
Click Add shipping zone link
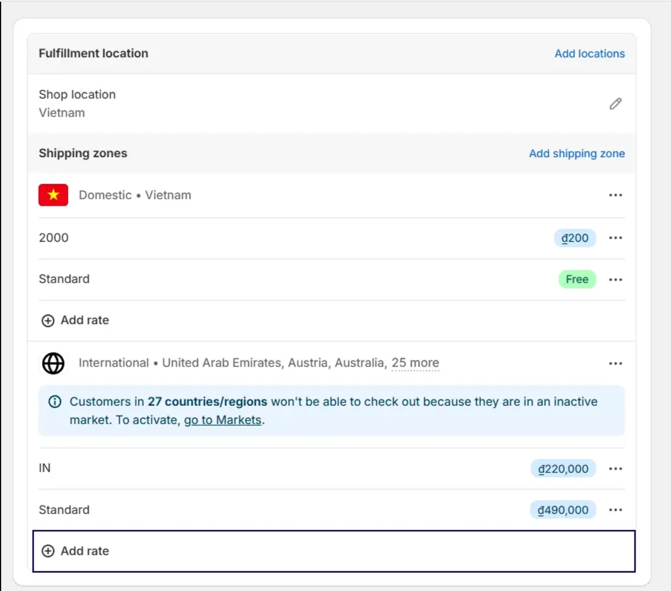[x=577, y=153]
